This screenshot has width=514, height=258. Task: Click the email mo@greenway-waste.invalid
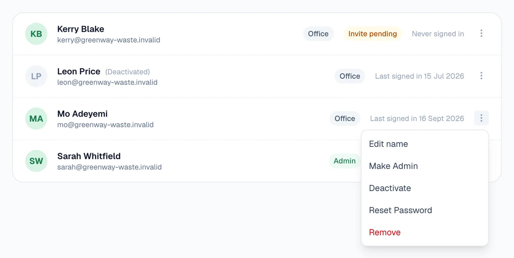coord(105,125)
